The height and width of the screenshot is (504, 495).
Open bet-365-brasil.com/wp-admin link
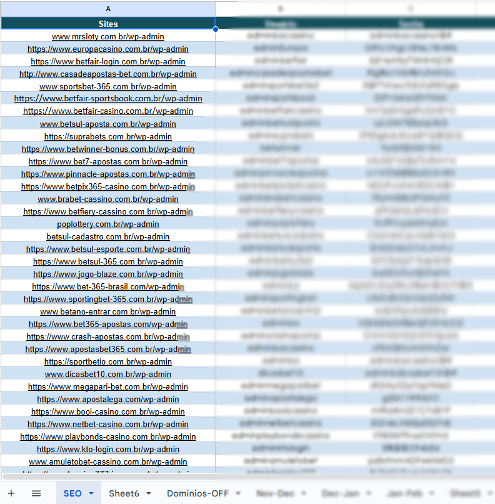pos(108,288)
